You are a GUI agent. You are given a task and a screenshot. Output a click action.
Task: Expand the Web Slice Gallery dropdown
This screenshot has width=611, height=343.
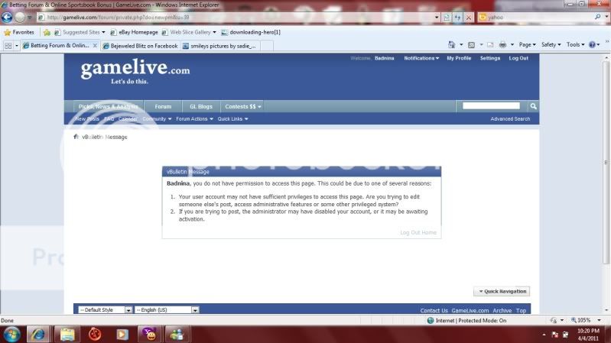coord(214,32)
